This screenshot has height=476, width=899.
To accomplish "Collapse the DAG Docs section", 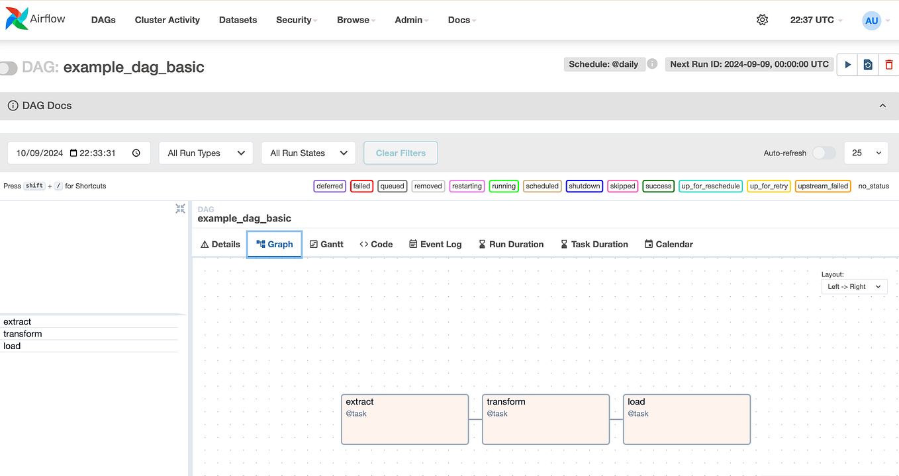I will pos(882,105).
